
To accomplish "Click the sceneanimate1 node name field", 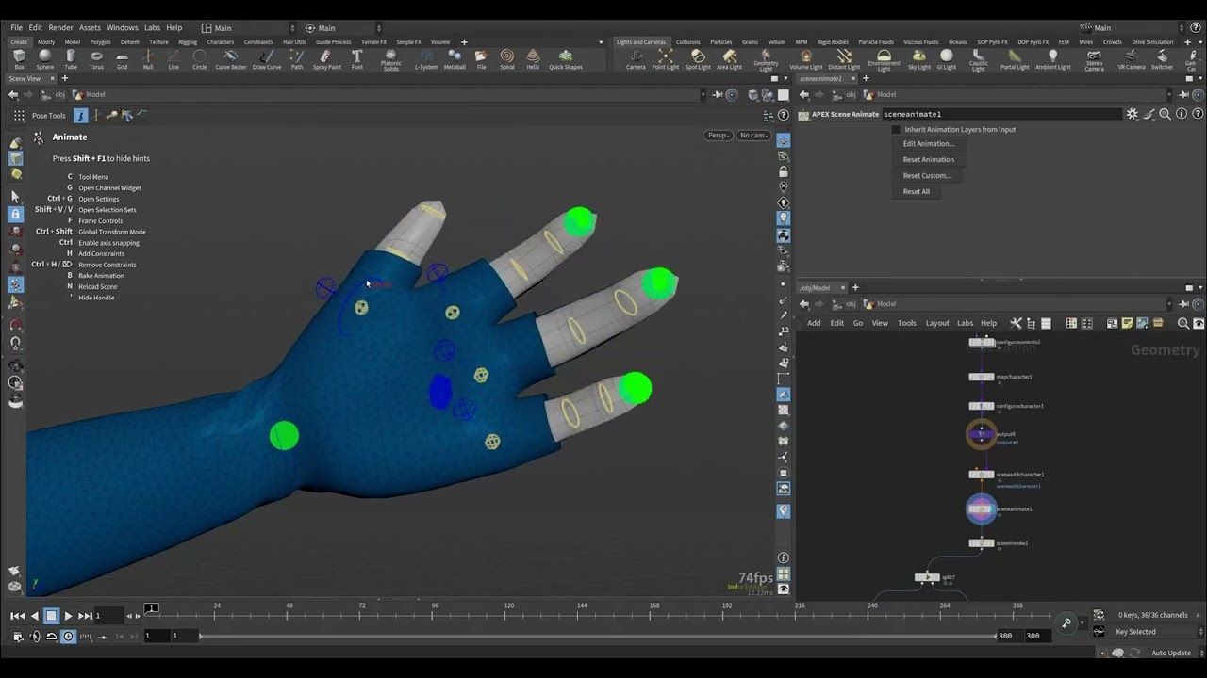I will 1001,114.
